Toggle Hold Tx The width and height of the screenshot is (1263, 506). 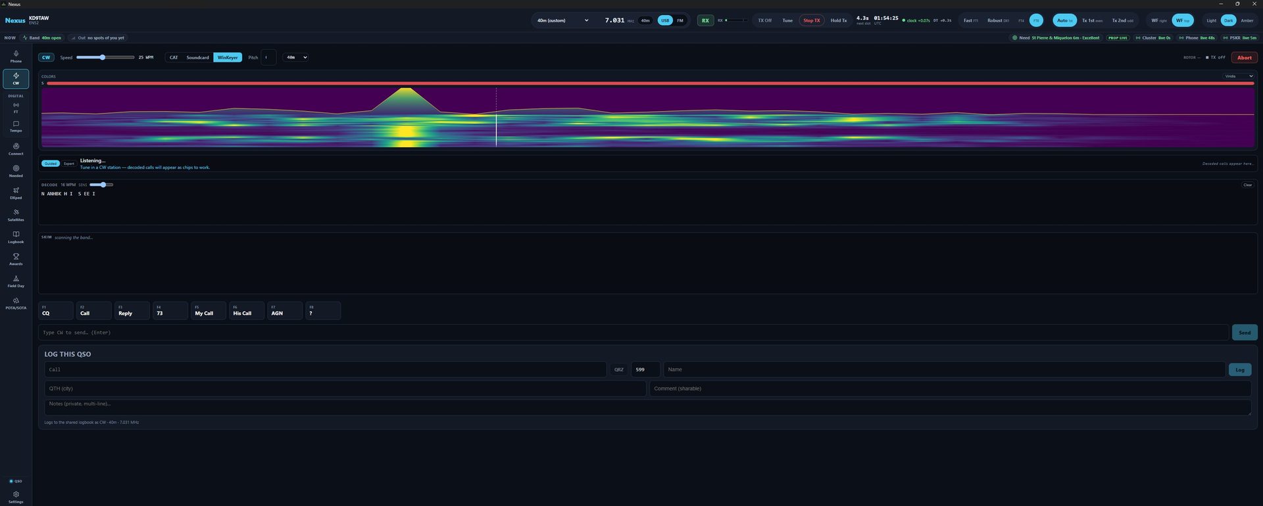pos(839,20)
